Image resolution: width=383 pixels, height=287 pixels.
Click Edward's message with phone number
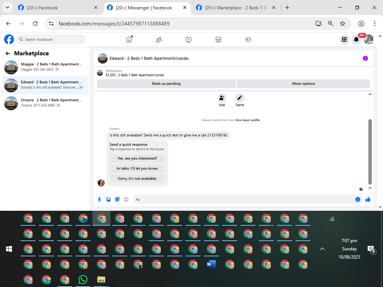pyautogui.click(x=169, y=135)
